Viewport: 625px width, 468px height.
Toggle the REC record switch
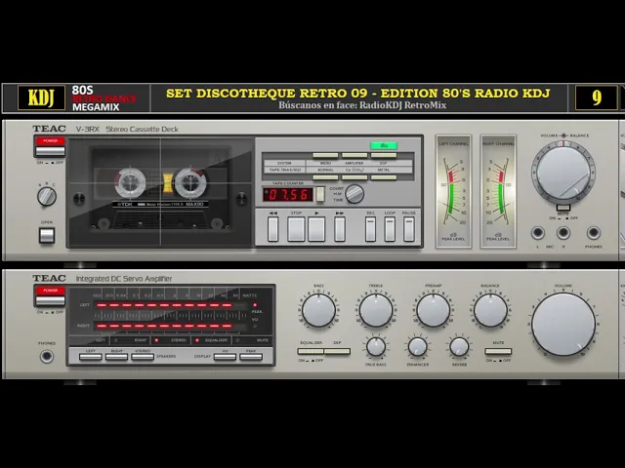[x=371, y=229]
